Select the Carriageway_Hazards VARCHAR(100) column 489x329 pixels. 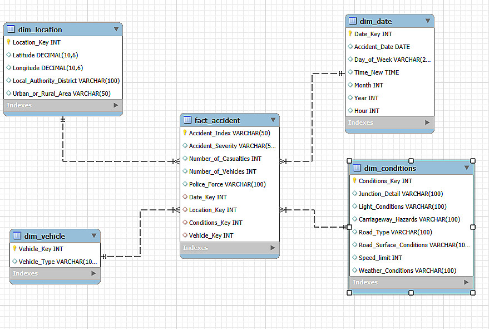411,219
